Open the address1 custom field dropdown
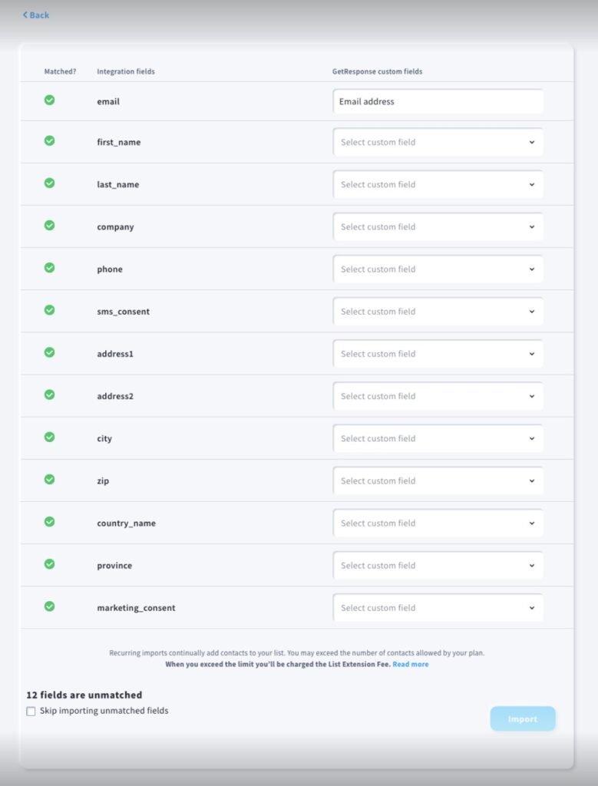The height and width of the screenshot is (786, 598). [438, 354]
